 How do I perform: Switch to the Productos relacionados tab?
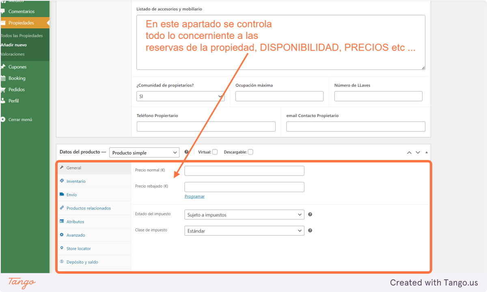[x=94, y=208]
